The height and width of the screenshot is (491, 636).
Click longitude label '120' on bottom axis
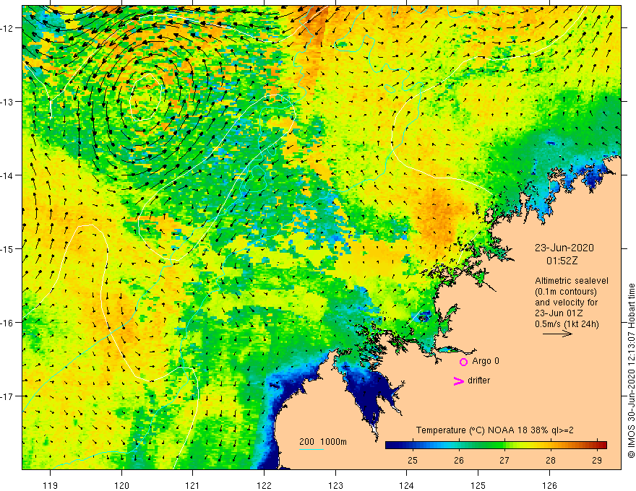121,485
